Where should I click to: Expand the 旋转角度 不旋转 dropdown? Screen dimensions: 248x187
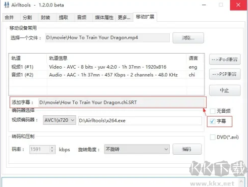(137, 149)
